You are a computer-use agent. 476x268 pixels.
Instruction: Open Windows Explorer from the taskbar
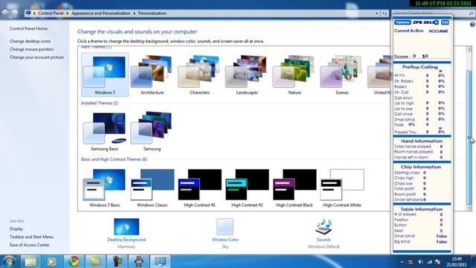point(30,261)
